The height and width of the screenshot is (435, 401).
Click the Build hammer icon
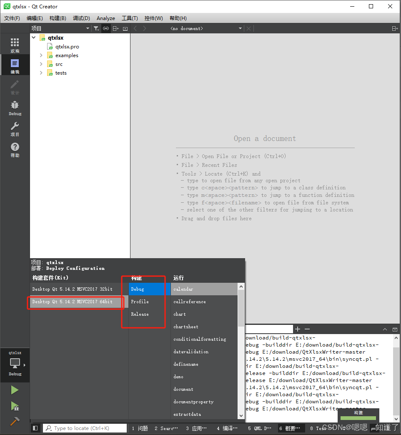click(15, 422)
